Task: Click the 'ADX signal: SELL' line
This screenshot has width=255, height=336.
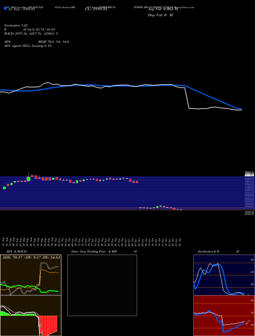Action: [17, 46]
